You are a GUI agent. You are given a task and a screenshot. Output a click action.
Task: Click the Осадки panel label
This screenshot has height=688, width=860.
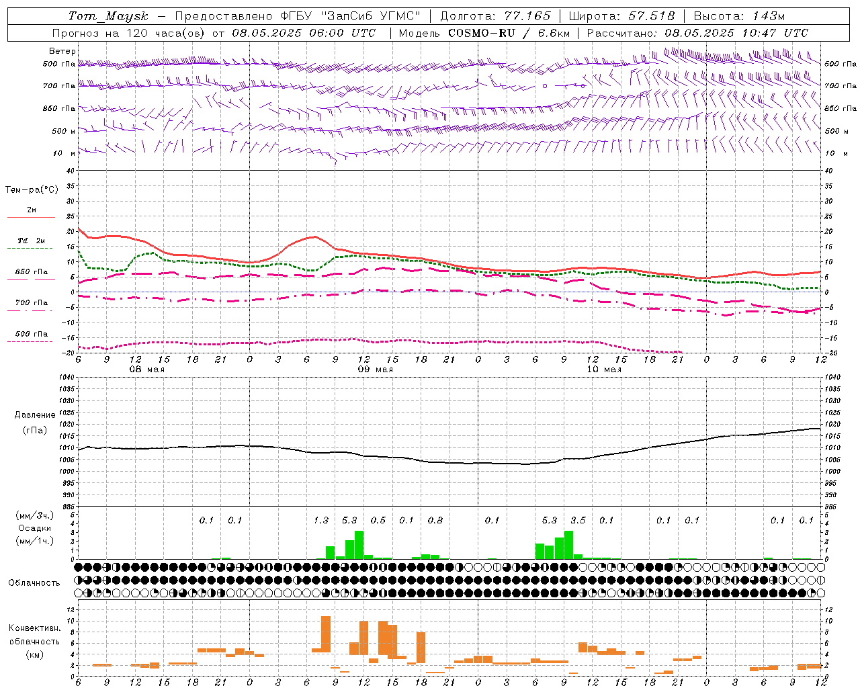[x=35, y=528]
